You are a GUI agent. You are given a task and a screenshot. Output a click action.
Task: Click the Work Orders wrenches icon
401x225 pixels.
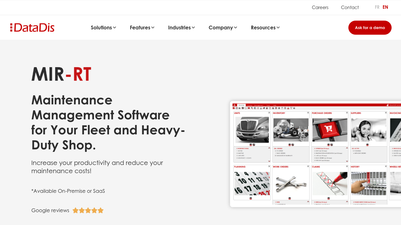(x=291, y=183)
